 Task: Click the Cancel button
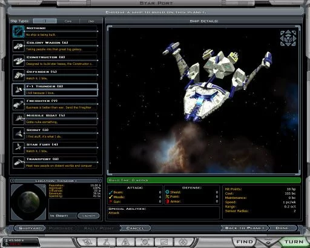[x=135, y=228]
